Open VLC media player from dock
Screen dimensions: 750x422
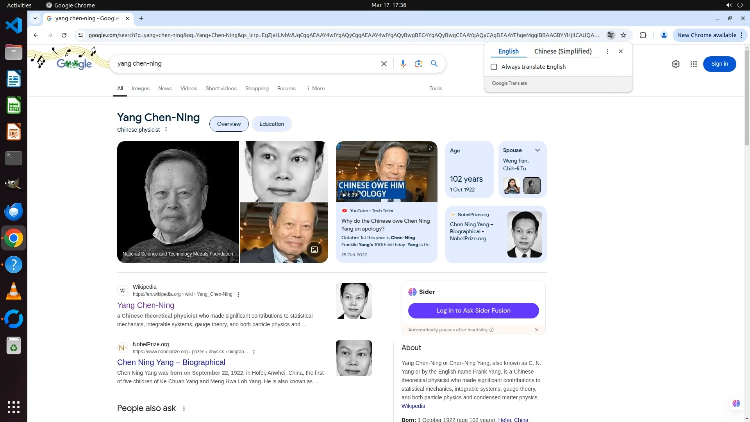14,291
